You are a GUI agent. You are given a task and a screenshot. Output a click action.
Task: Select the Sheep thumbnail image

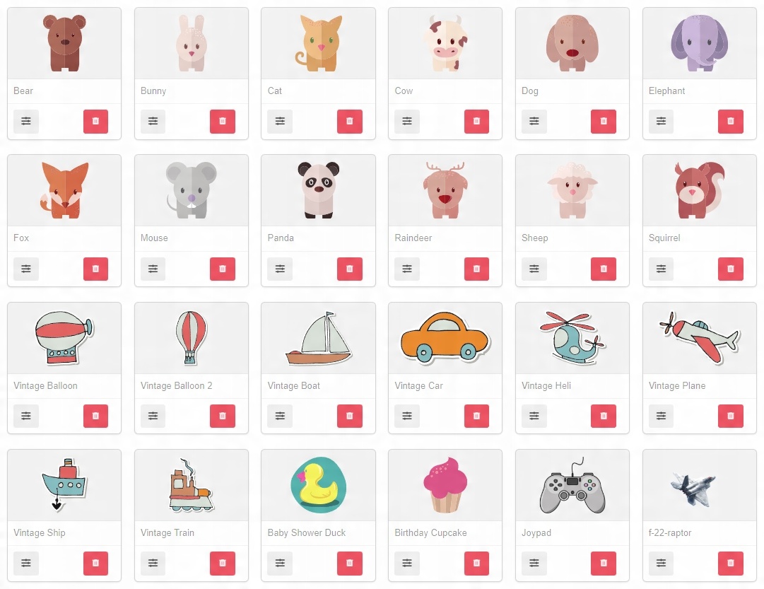(x=572, y=191)
